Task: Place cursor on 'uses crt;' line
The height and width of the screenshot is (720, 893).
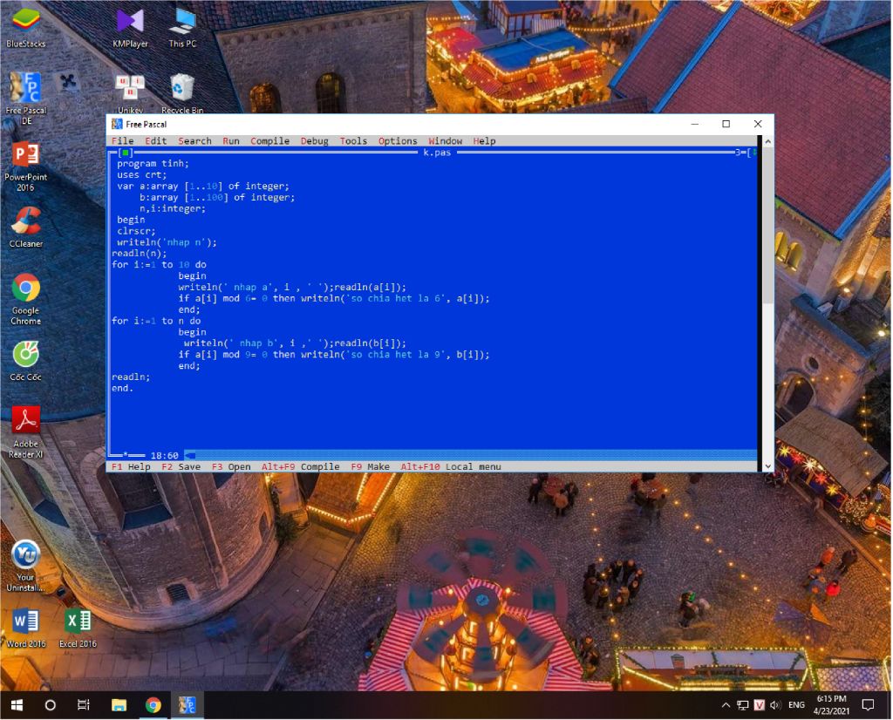Action: coord(142,175)
